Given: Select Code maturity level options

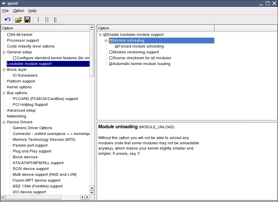Looking at the screenshot, I should click(x=31, y=46).
